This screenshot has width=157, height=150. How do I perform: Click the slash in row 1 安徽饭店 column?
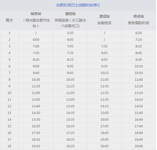[x=104, y=33]
